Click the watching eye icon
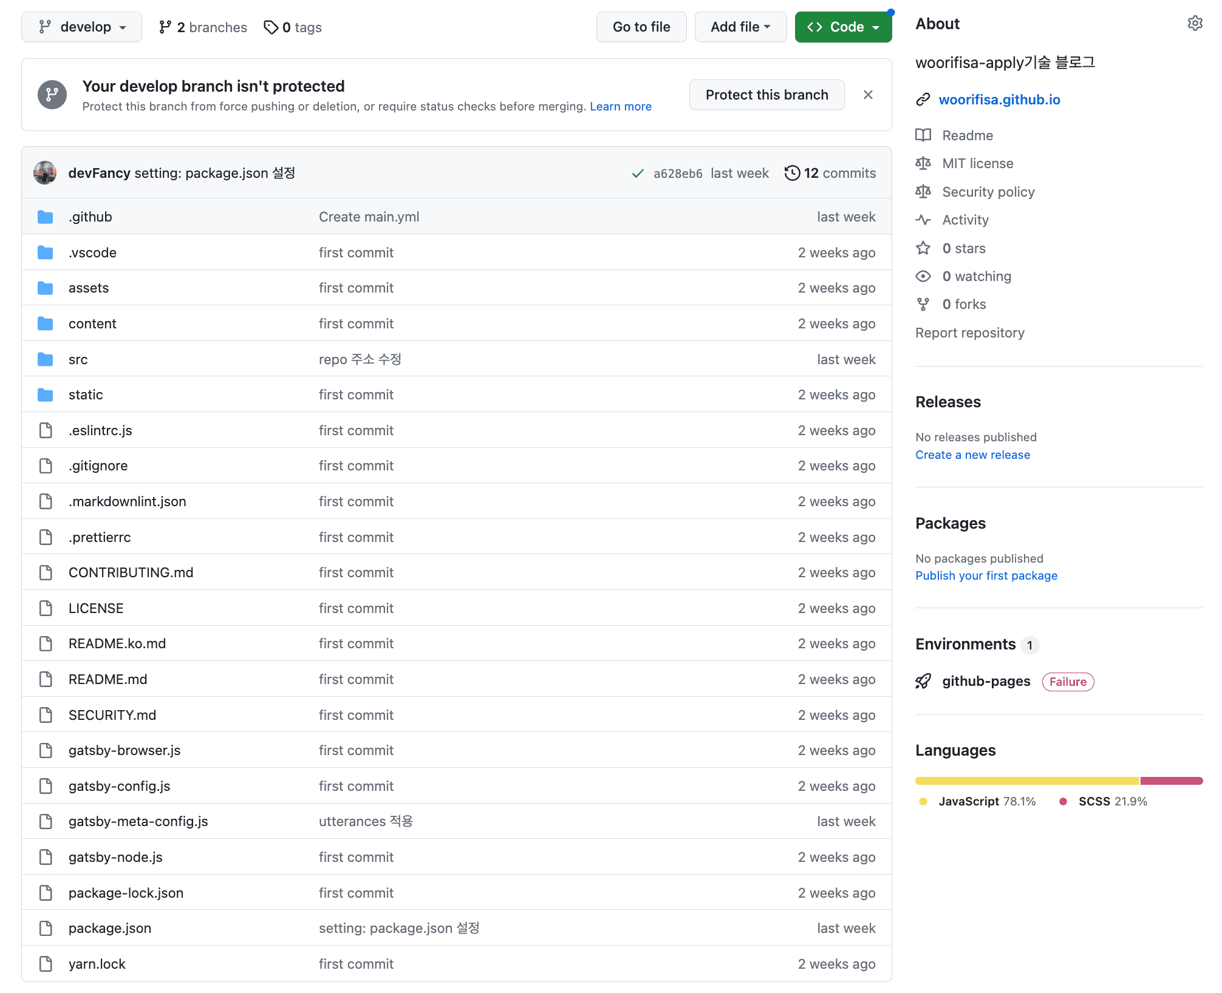Image resolution: width=1222 pixels, height=993 pixels. (x=923, y=276)
